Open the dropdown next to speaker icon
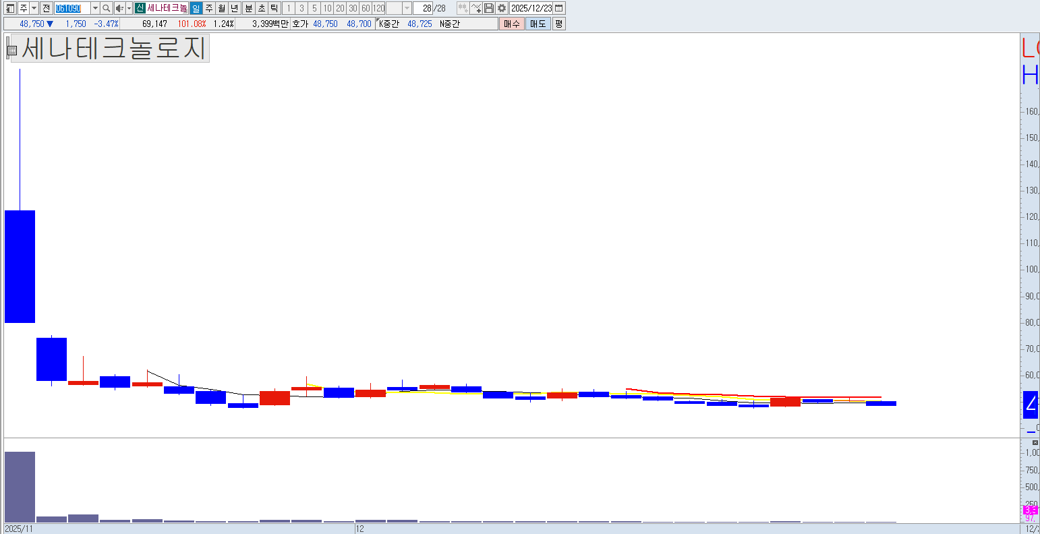Viewport: 1040px width, 534px height. click(x=129, y=8)
